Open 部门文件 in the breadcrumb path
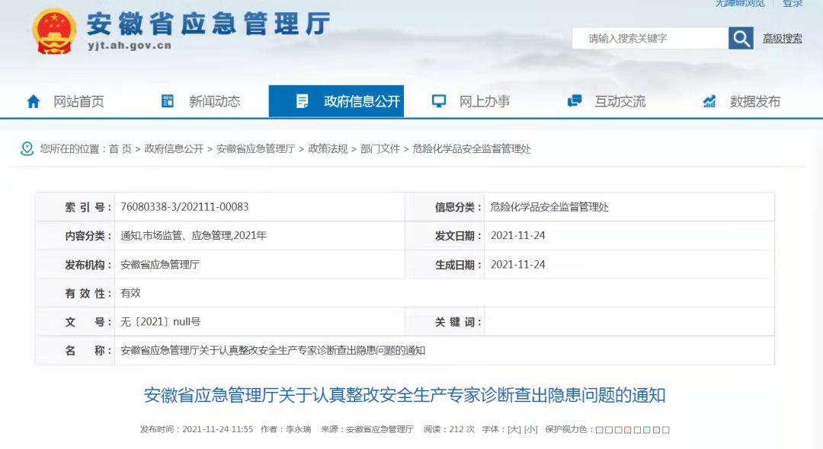 (380, 149)
